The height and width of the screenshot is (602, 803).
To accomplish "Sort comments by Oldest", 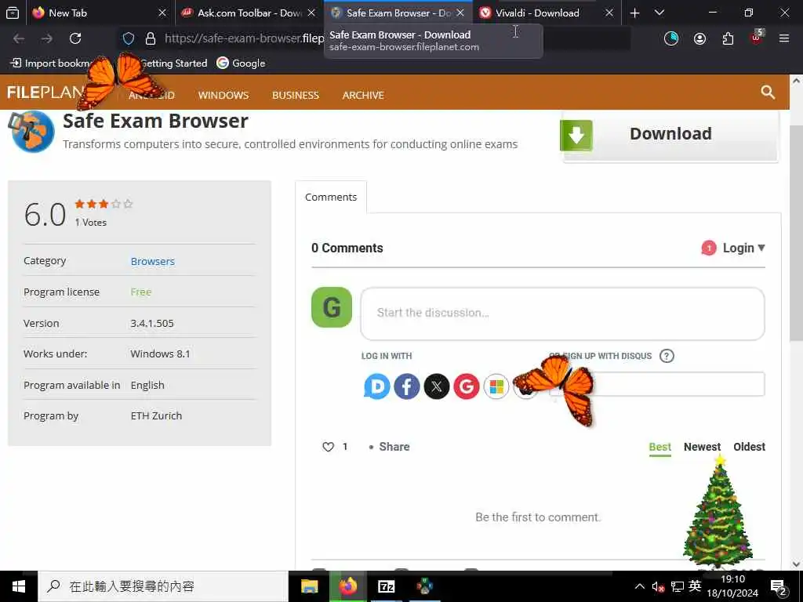I will [x=749, y=447].
